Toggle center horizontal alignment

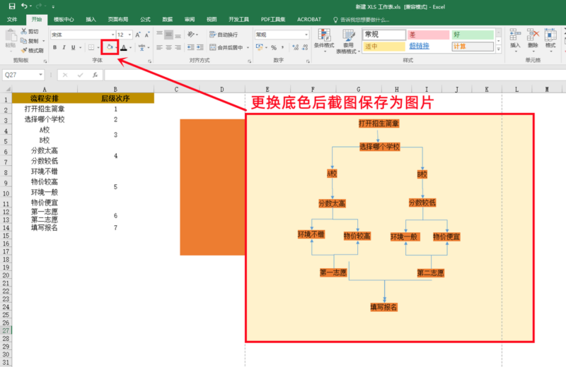[x=168, y=47]
